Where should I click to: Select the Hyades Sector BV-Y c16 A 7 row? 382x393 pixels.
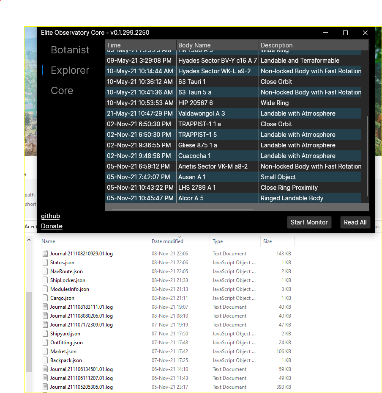coord(233,61)
